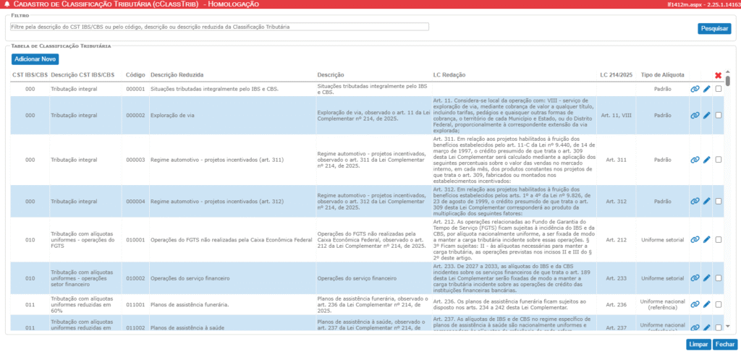Check the box for code 000001 row
Viewport: 741px width, 357px height.
click(x=719, y=89)
